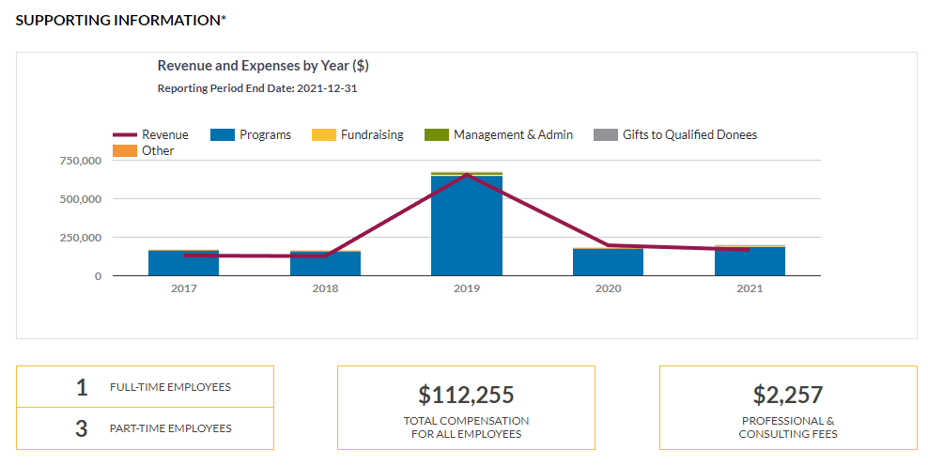
Task: Select the Full-Time Employees stat box
Action: pyautogui.click(x=145, y=387)
